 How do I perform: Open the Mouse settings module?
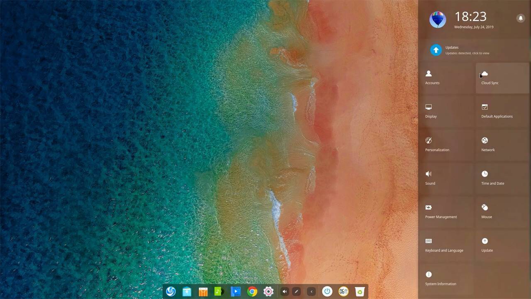(x=502, y=212)
